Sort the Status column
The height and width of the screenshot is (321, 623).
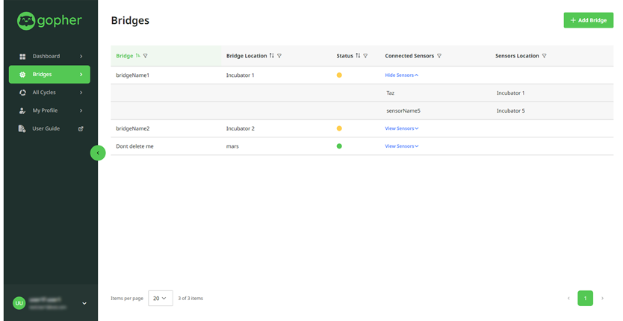click(358, 56)
